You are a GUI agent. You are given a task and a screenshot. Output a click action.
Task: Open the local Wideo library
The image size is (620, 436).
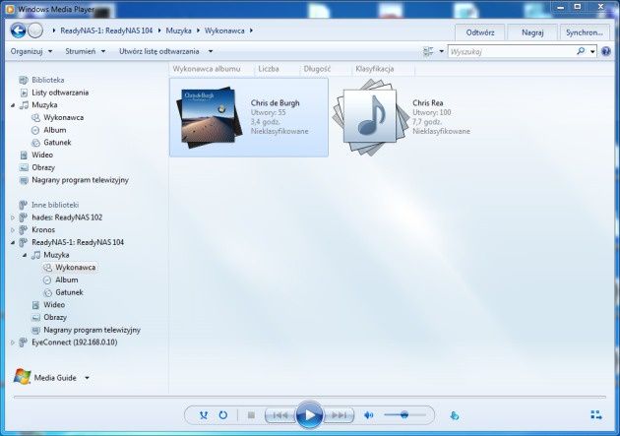click(42, 155)
